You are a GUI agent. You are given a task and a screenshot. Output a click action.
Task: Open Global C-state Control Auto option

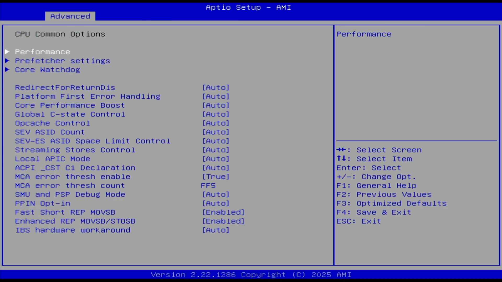click(216, 114)
